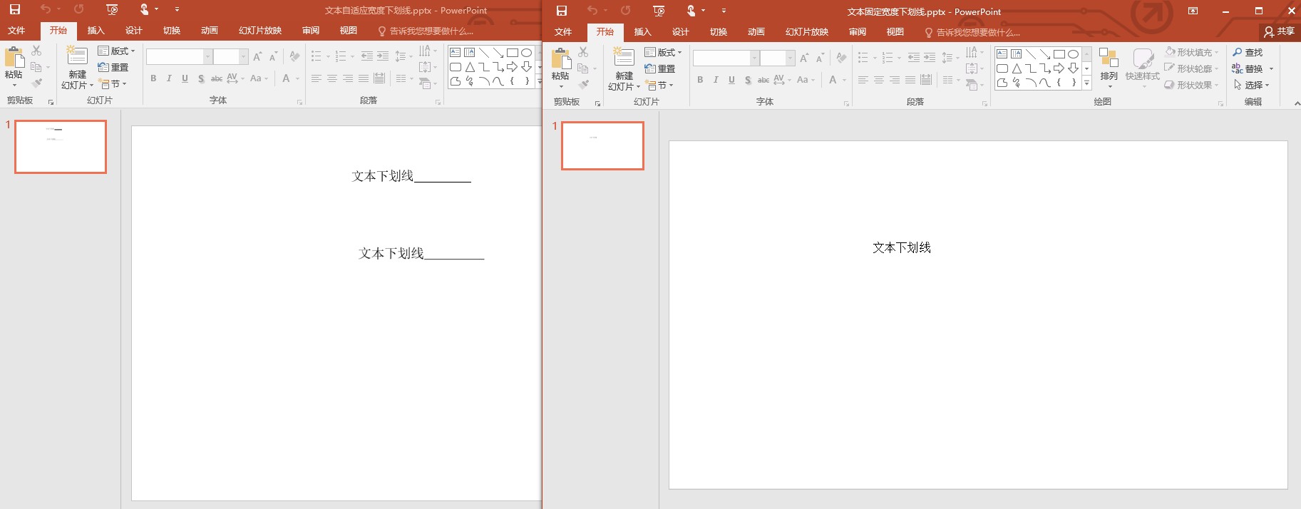Viewport: 1301px width, 509px height.
Task: Click the Save icon in 自适应宽度 window
Action: (14, 9)
